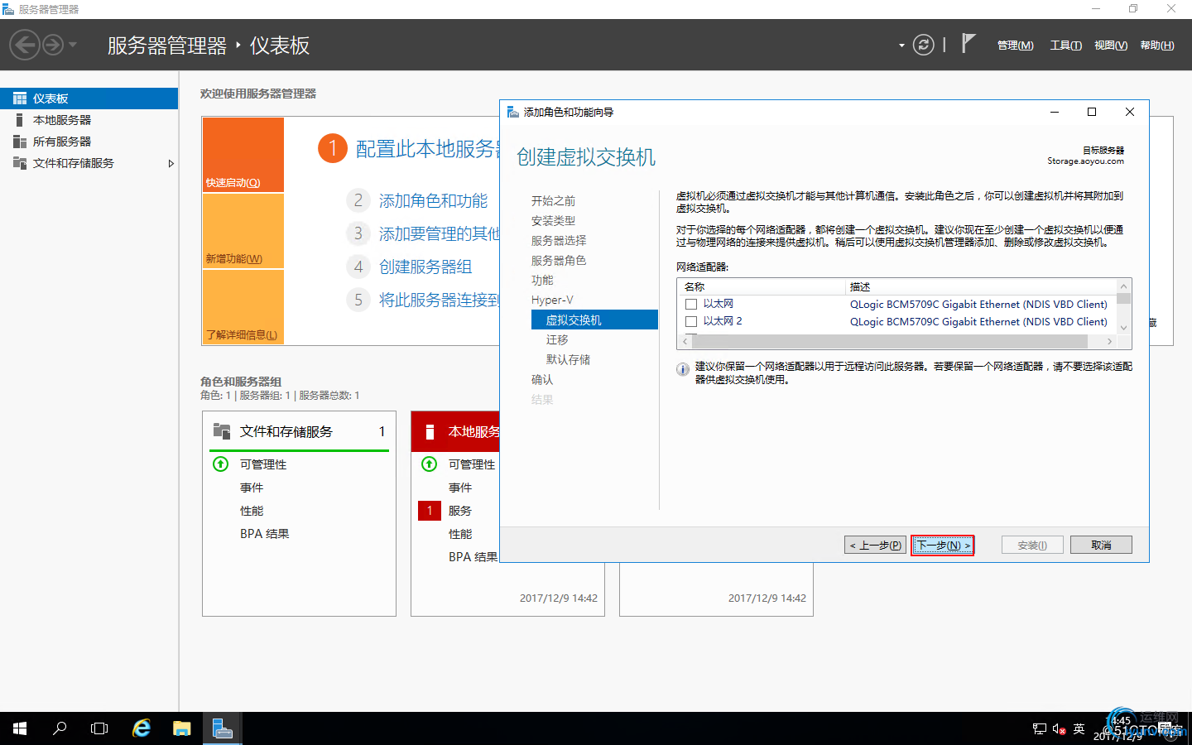Go to 迁移 wizard step

[x=557, y=340]
